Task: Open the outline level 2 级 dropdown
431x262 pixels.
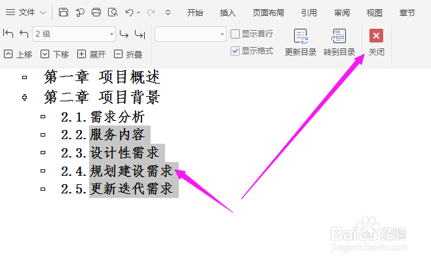Action: (x=74, y=34)
